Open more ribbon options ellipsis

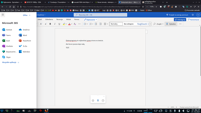180,24
